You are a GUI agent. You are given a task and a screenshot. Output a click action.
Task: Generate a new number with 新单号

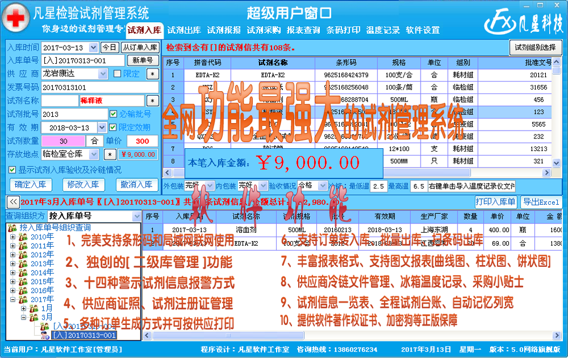[x=143, y=60]
